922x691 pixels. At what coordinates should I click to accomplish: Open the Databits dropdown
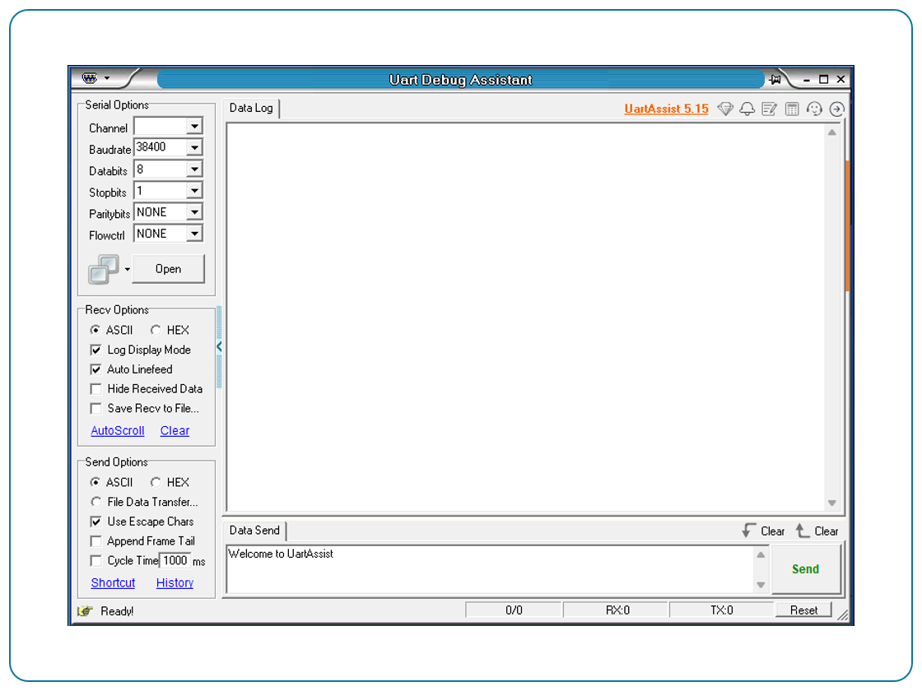(x=194, y=169)
